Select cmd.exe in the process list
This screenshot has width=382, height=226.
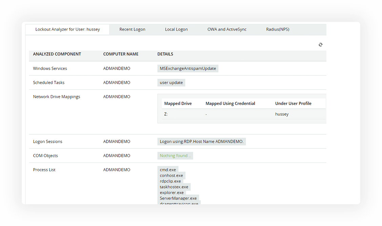coord(167,170)
